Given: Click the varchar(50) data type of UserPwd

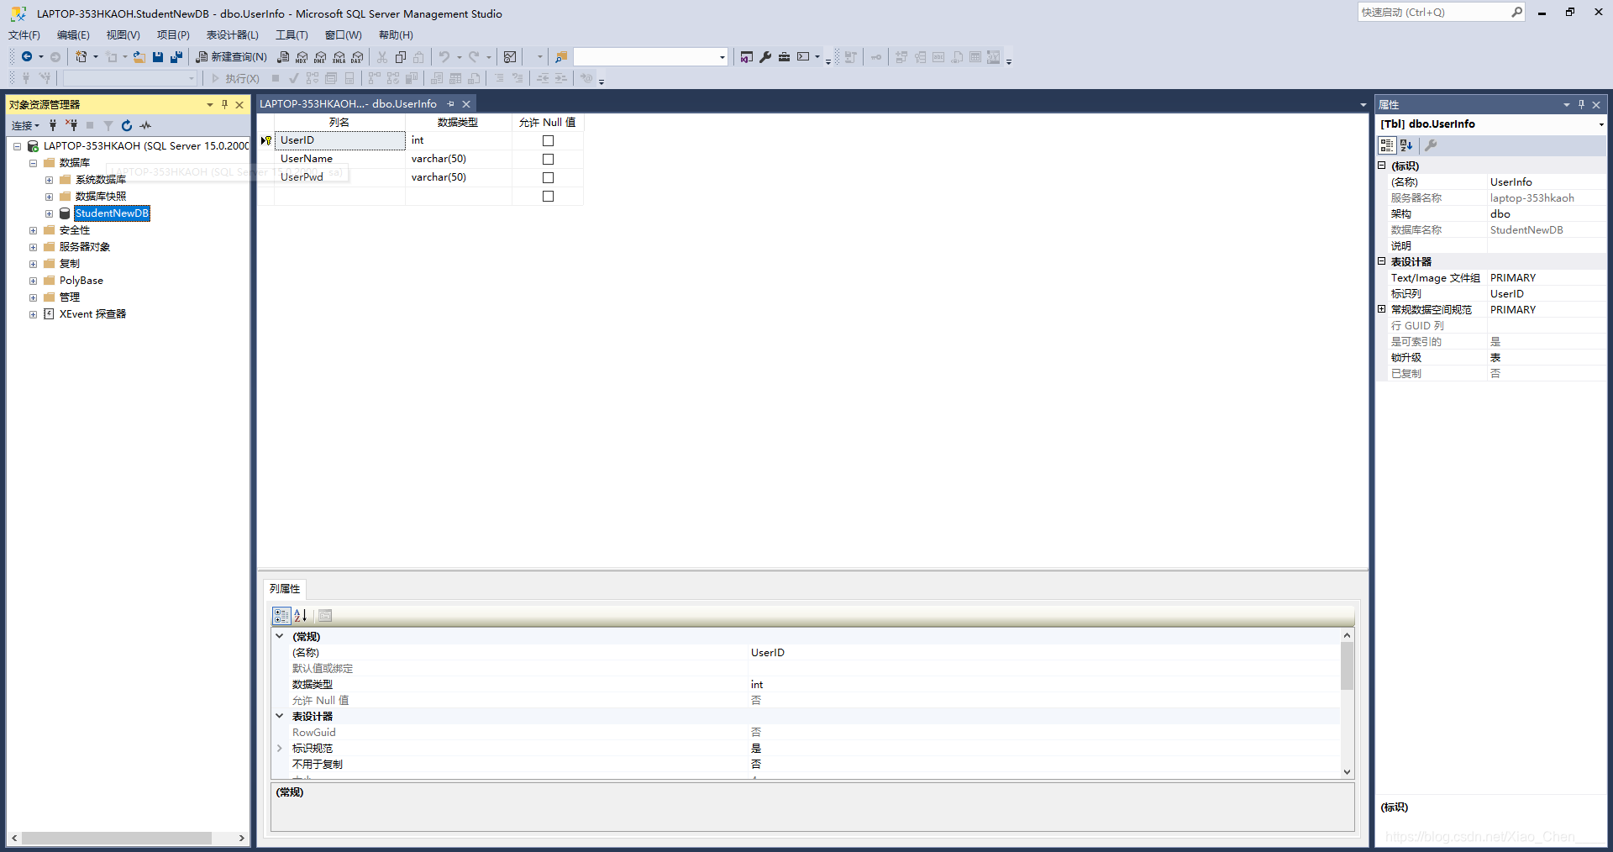Looking at the screenshot, I should (459, 177).
